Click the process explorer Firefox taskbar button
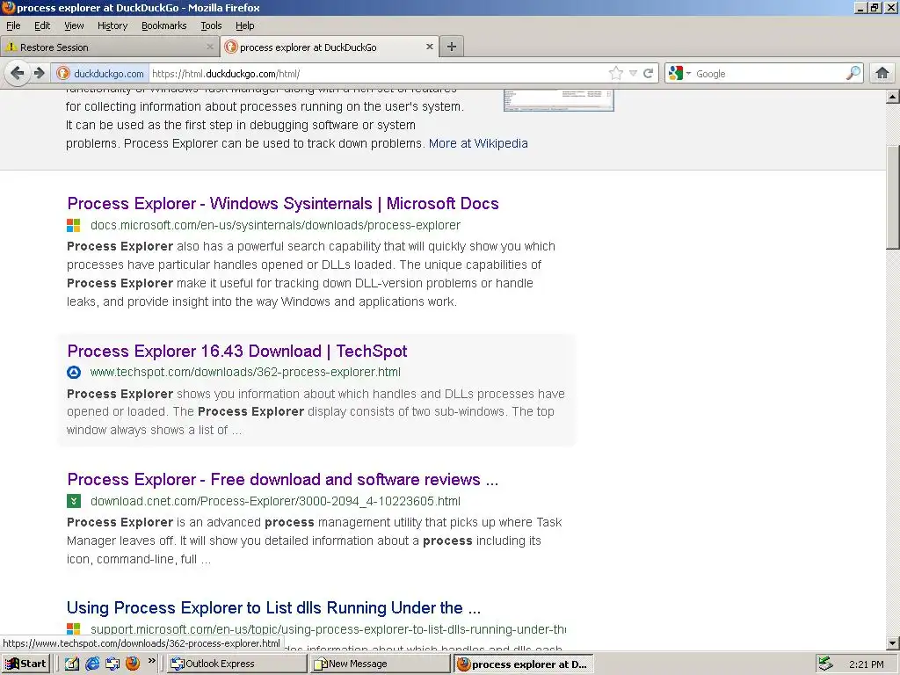The height and width of the screenshot is (675, 900). click(524, 664)
